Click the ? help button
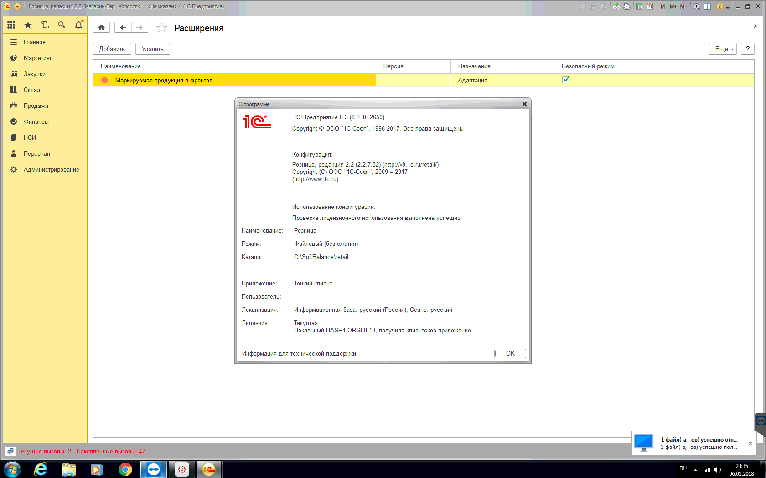Image resolution: width=766 pixels, height=478 pixels. [x=748, y=49]
